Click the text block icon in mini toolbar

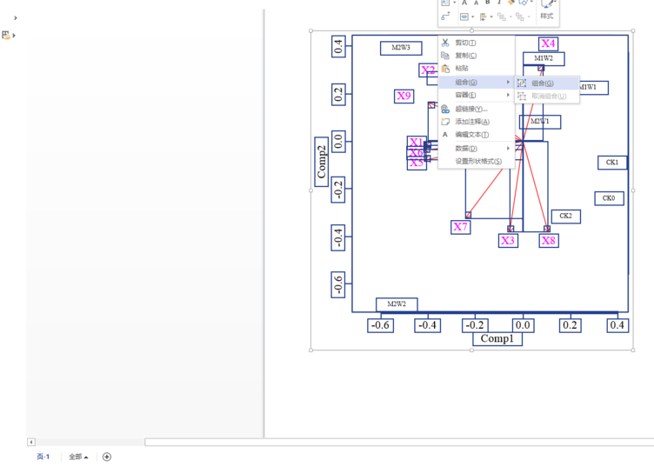464,17
